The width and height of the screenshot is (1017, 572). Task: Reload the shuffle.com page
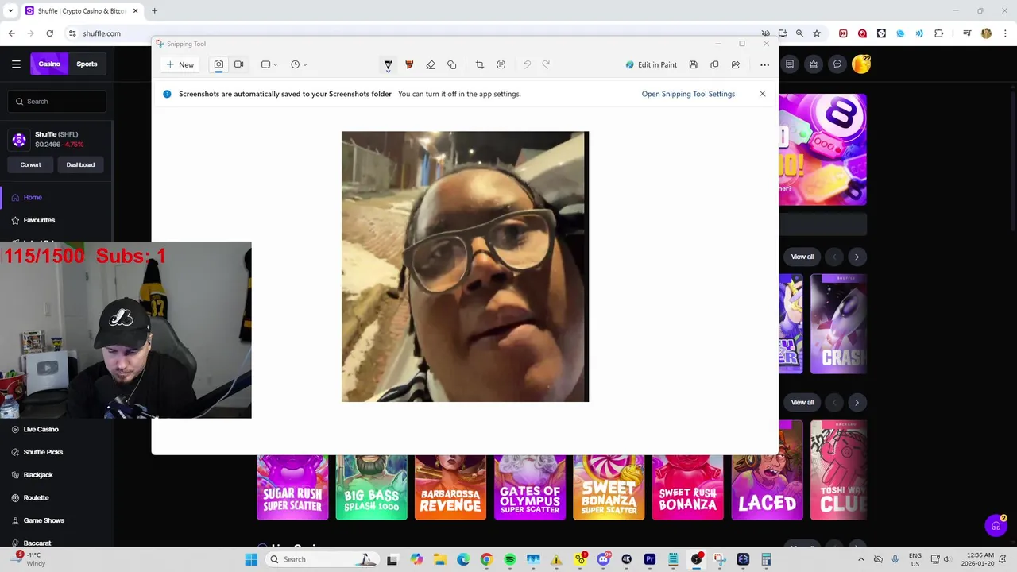coord(49,33)
